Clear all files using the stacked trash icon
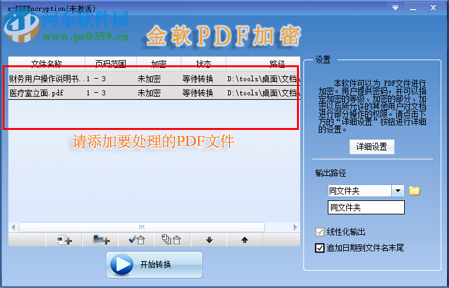 (173, 240)
